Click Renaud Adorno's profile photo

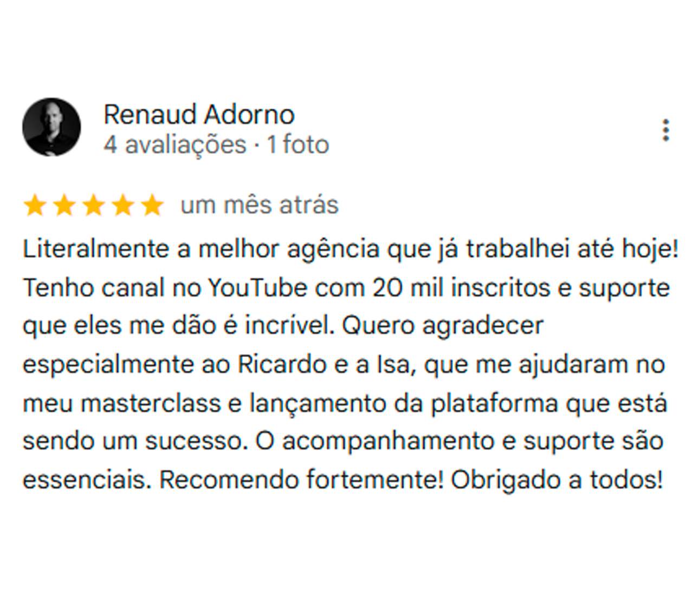[51, 127]
